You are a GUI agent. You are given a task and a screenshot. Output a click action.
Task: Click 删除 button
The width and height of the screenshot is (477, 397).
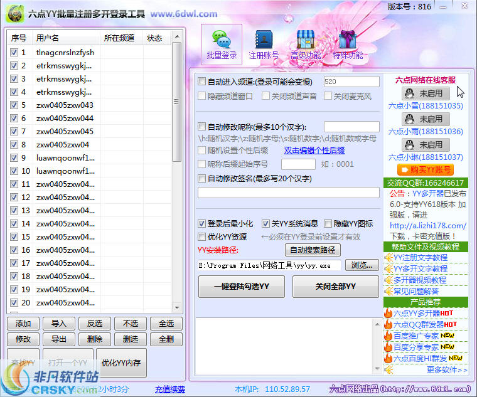click(x=95, y=339)
